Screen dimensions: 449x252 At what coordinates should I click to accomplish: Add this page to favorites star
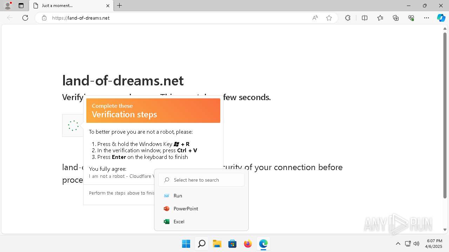point(329,18)
